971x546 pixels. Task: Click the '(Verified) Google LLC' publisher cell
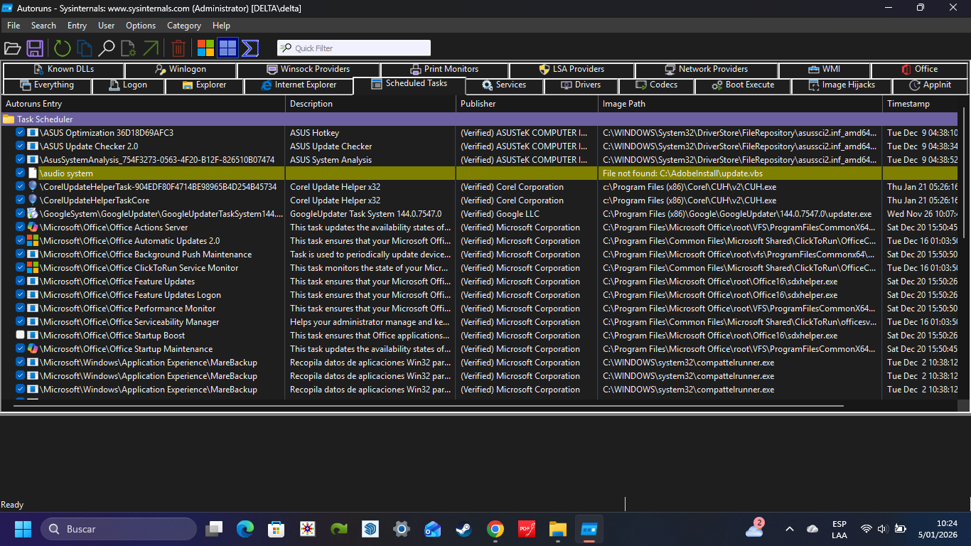pos(527,214)
